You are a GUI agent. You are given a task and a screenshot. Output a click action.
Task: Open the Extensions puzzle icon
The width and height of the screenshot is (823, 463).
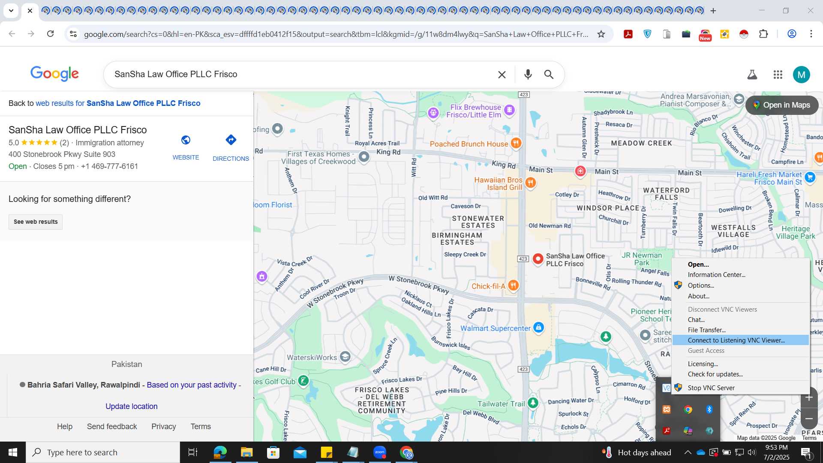(763, 34)
